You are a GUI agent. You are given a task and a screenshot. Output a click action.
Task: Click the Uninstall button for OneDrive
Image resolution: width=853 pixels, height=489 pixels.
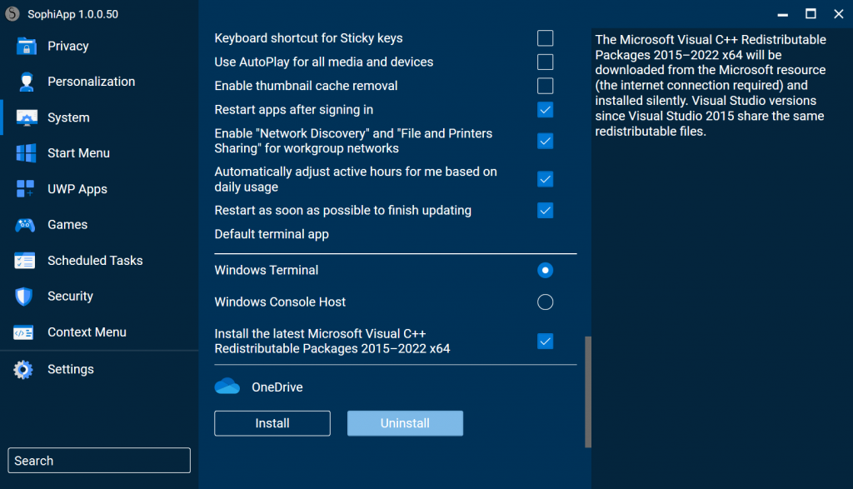click(405, 423)
